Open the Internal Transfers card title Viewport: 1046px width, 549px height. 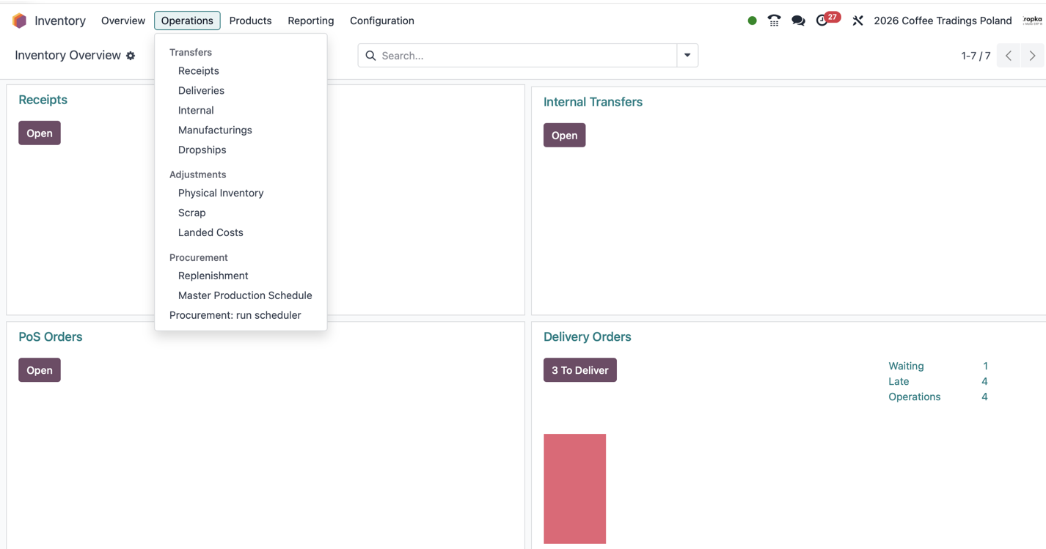pos(593,103)
